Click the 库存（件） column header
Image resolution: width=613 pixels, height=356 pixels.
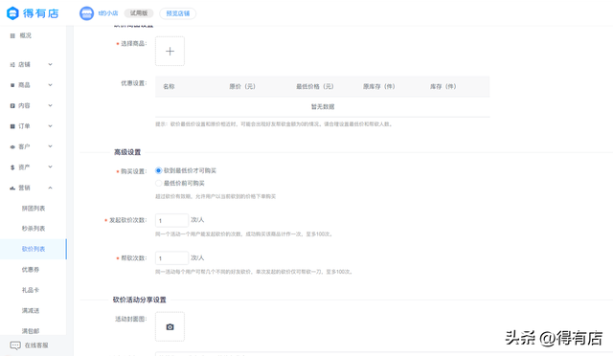coord(443,86)
